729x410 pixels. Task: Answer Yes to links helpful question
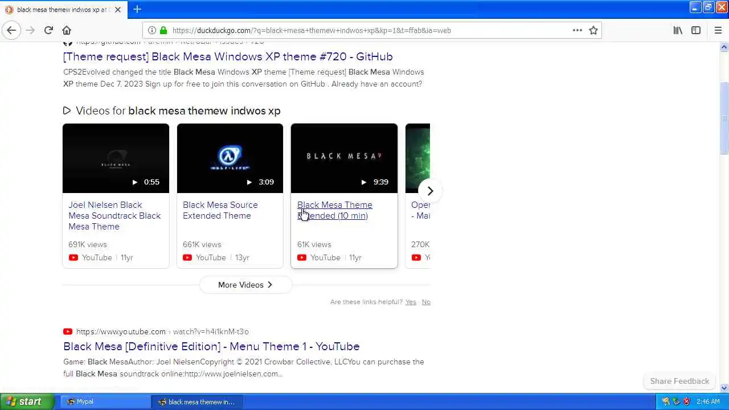[x=411, y=302]
